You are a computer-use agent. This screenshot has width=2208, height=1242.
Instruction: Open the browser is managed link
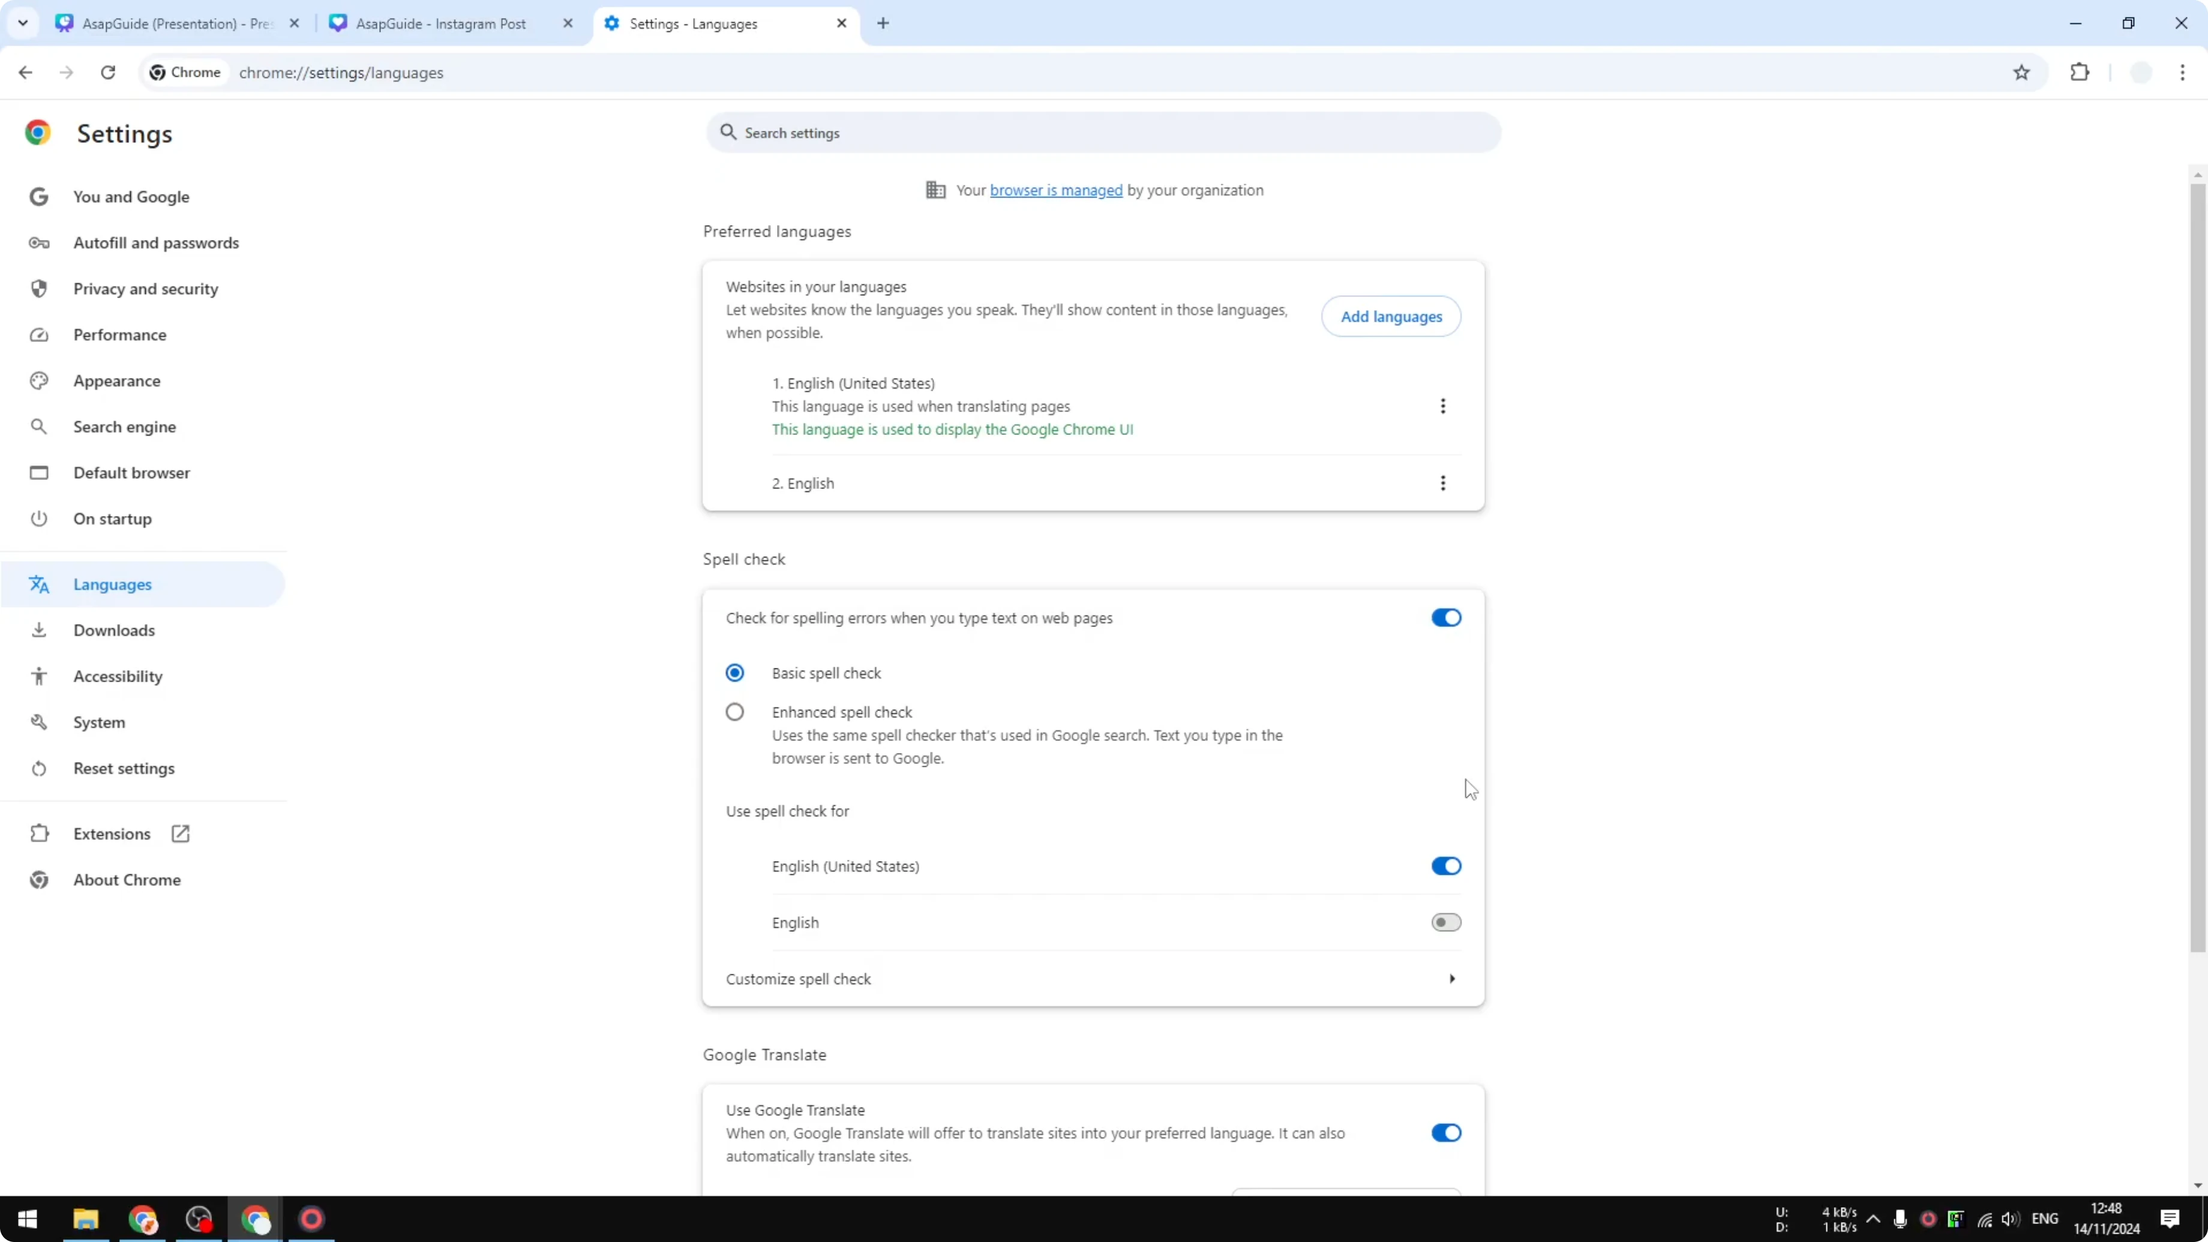click(1055, 190)
